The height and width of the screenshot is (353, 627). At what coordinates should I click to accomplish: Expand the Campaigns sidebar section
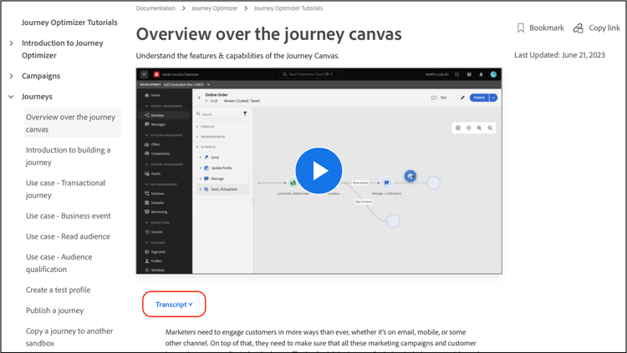point(11,76)
